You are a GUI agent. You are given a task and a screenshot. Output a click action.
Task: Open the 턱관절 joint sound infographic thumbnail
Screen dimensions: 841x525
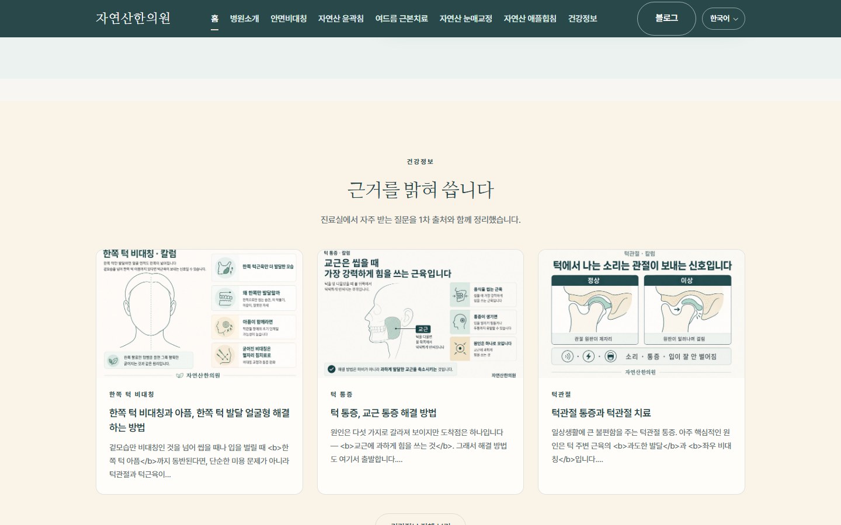641,314
